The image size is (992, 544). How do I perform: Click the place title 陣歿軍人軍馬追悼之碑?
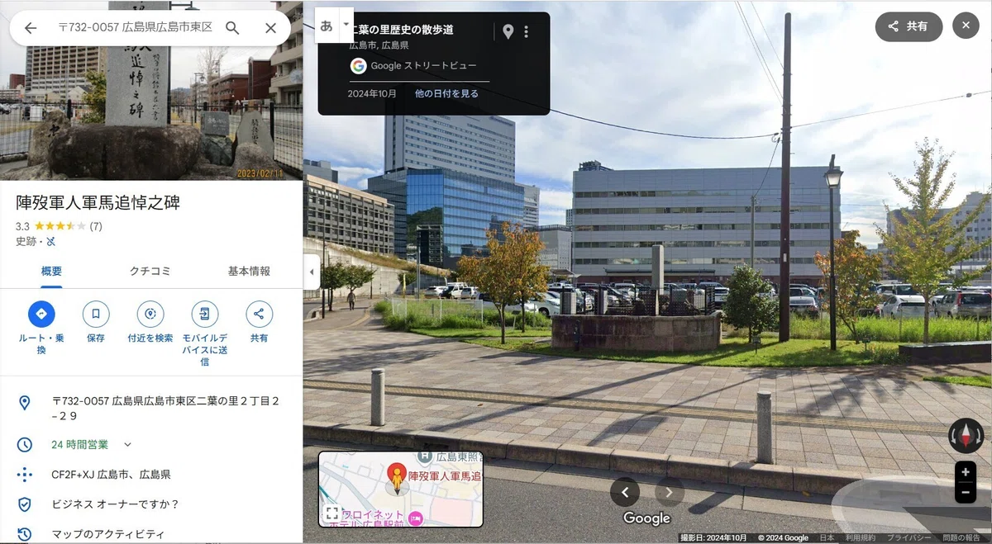pos(98,203)
